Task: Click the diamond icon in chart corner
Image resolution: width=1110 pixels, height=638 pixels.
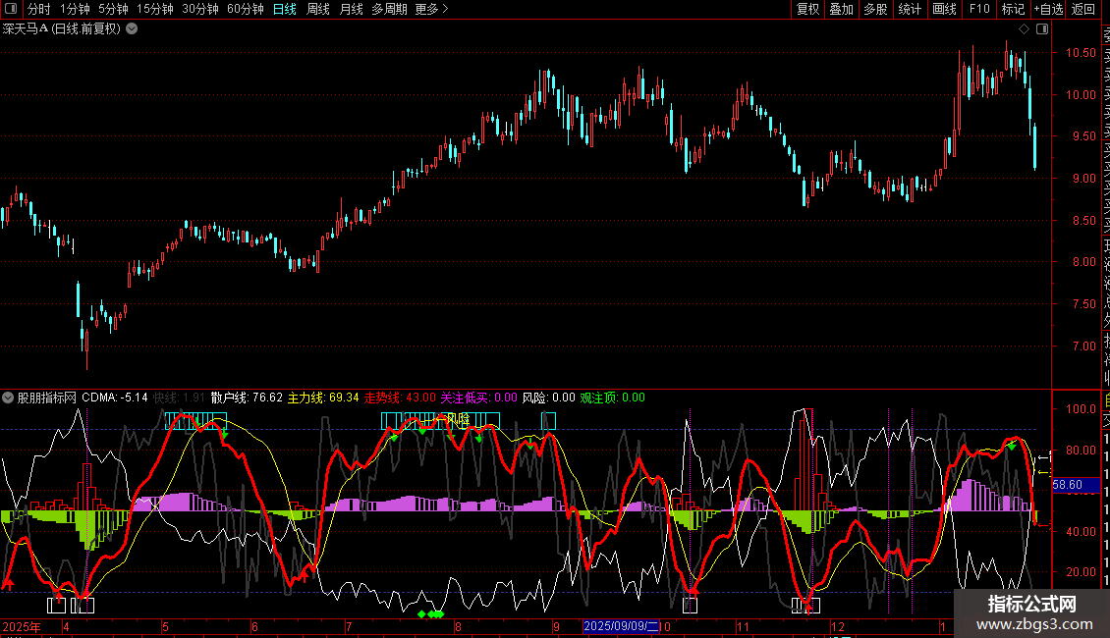Action: point(1024,29)
